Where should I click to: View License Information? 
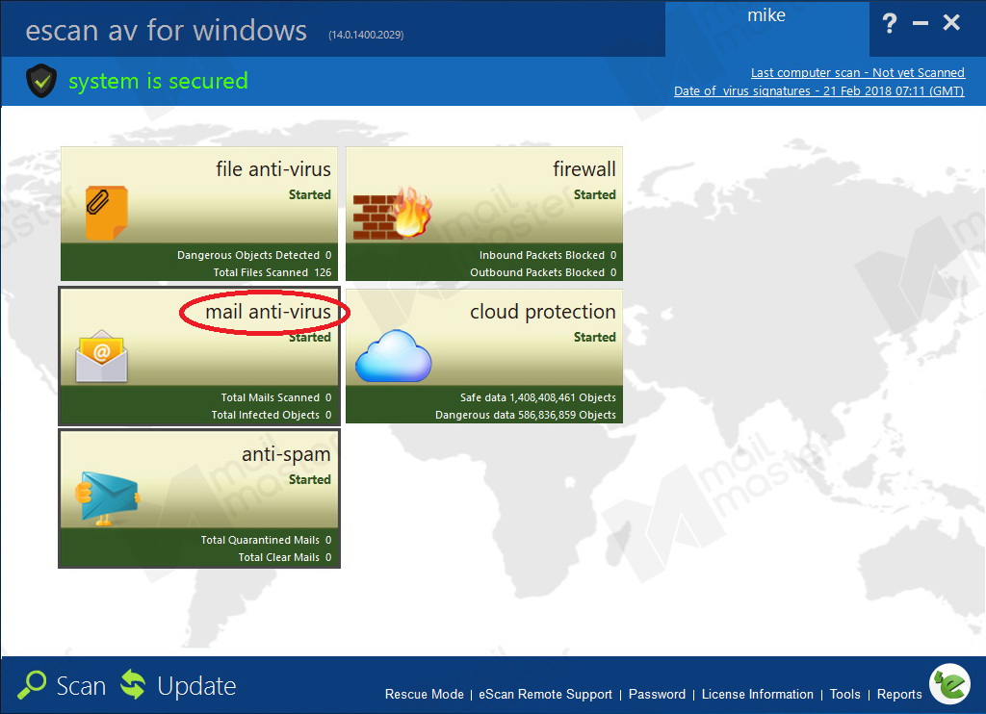click(758, 694)
